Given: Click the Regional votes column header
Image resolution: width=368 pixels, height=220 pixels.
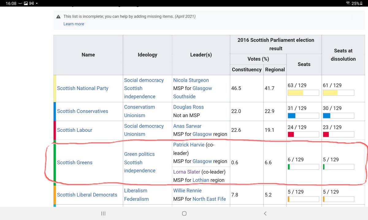Looking at the screenshot, I should pyautogui.click(x=275, y=70).
